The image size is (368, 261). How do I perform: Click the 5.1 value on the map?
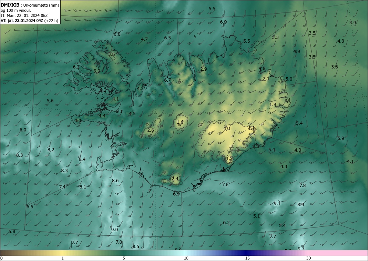coord(257,216)
